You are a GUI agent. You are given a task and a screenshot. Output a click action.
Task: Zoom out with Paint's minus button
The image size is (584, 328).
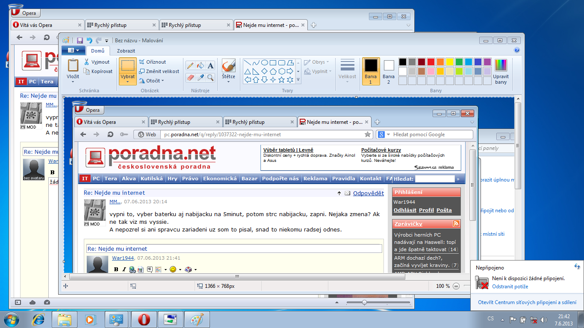coord(456,286)
